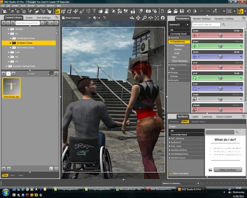Collapse the Transforms group in Parameters
The width and height of the screenshot is (247, 198).
(x=171, y=42)
